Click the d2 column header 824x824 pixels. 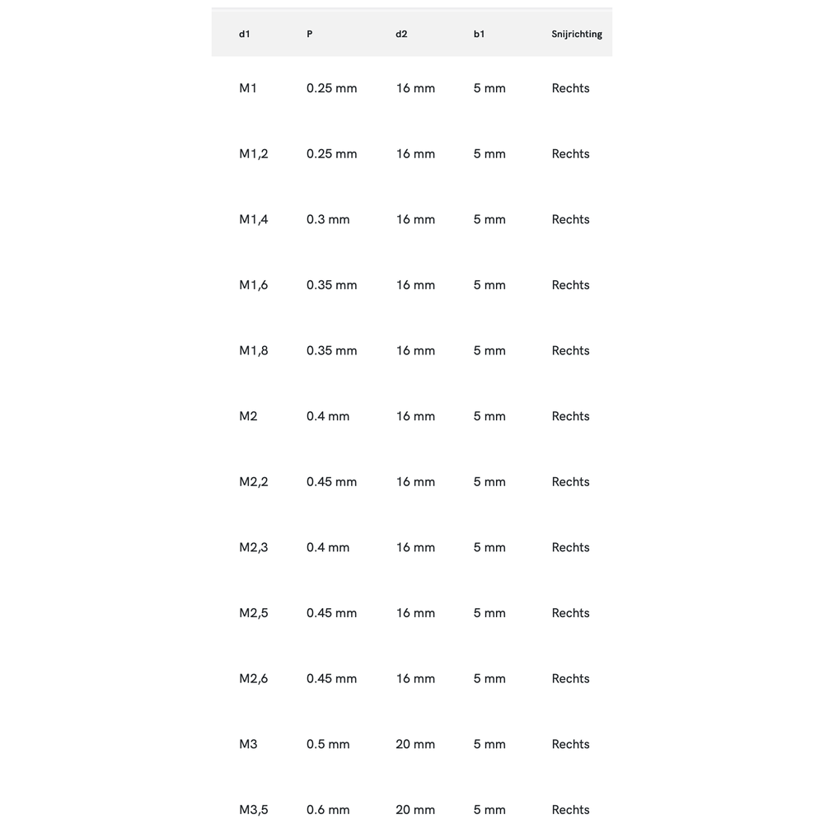pyautogui.click(x=401, y=34)
